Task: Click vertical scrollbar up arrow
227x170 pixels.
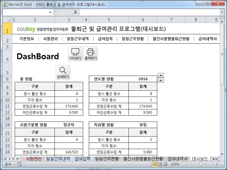Action: click(222, 22)
